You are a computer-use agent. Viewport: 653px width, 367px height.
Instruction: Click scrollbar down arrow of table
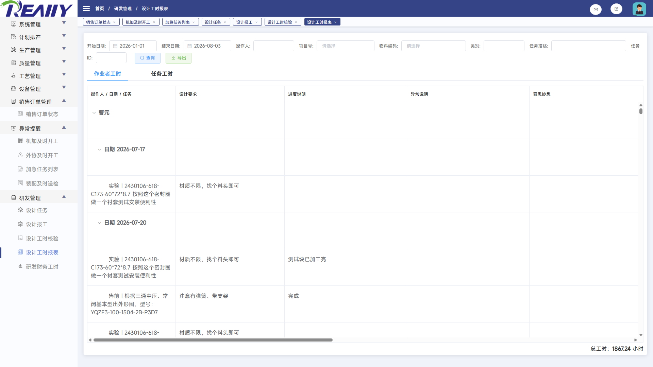(x=641, y=335)
